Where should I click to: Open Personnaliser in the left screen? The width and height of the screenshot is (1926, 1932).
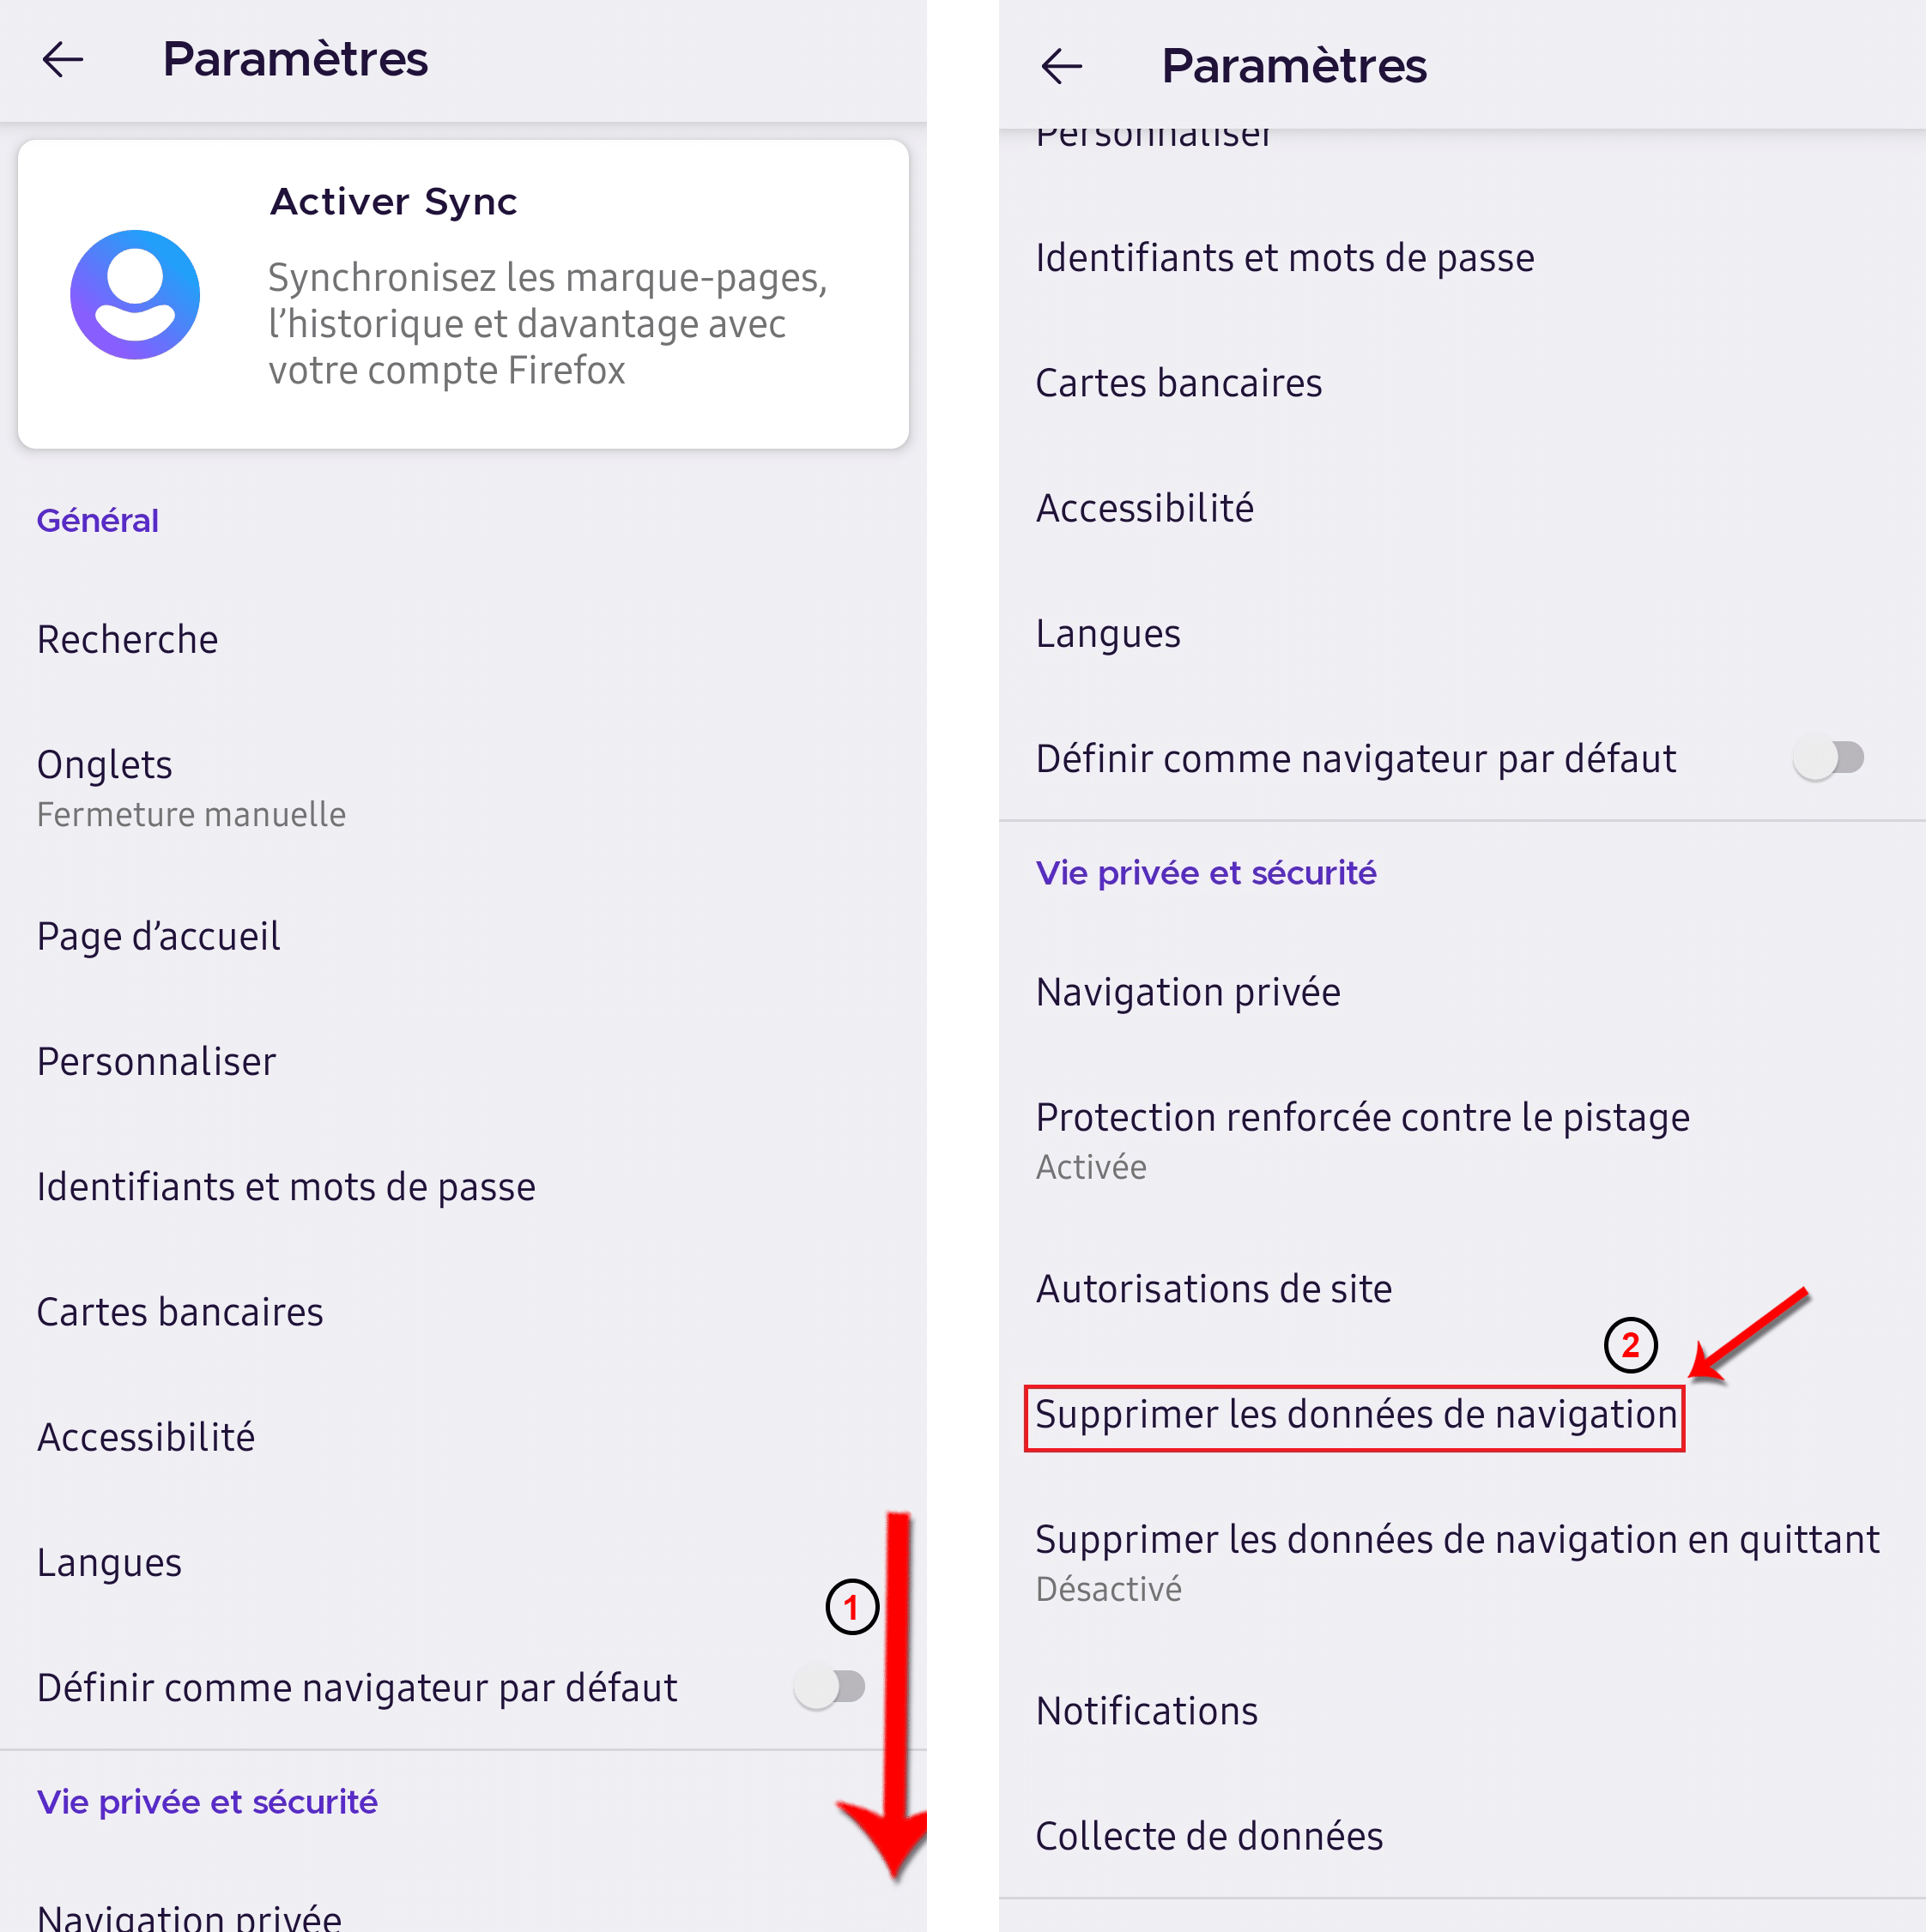(463, 1062)
